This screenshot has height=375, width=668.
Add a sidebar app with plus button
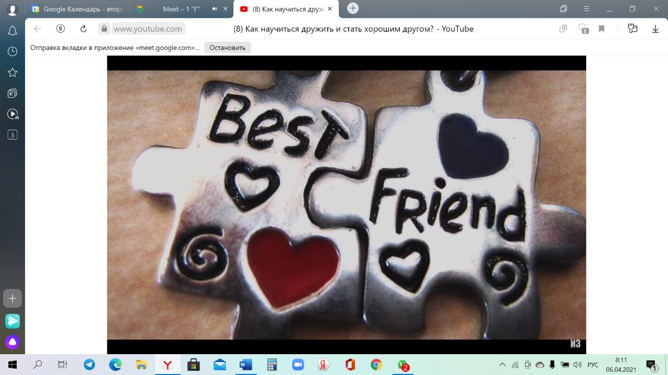[x=13, y=298]
